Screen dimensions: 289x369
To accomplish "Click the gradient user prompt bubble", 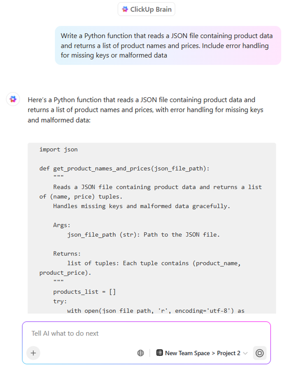I will [x=168, y=46].
